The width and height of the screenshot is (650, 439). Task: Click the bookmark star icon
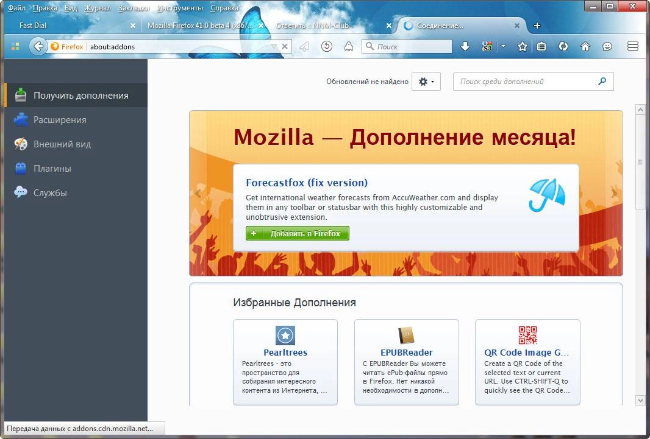[523, 47]
